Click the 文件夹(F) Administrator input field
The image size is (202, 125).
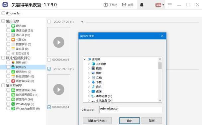click(x=131, y=109)
